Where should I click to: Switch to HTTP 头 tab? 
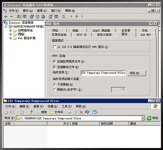click(x=81, y=35)
